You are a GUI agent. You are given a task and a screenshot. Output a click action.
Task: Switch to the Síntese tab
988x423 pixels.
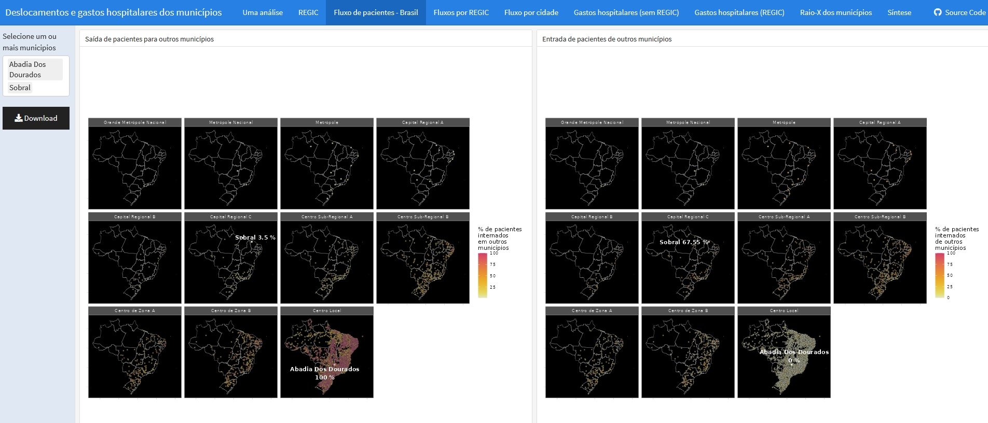point(899,12)
